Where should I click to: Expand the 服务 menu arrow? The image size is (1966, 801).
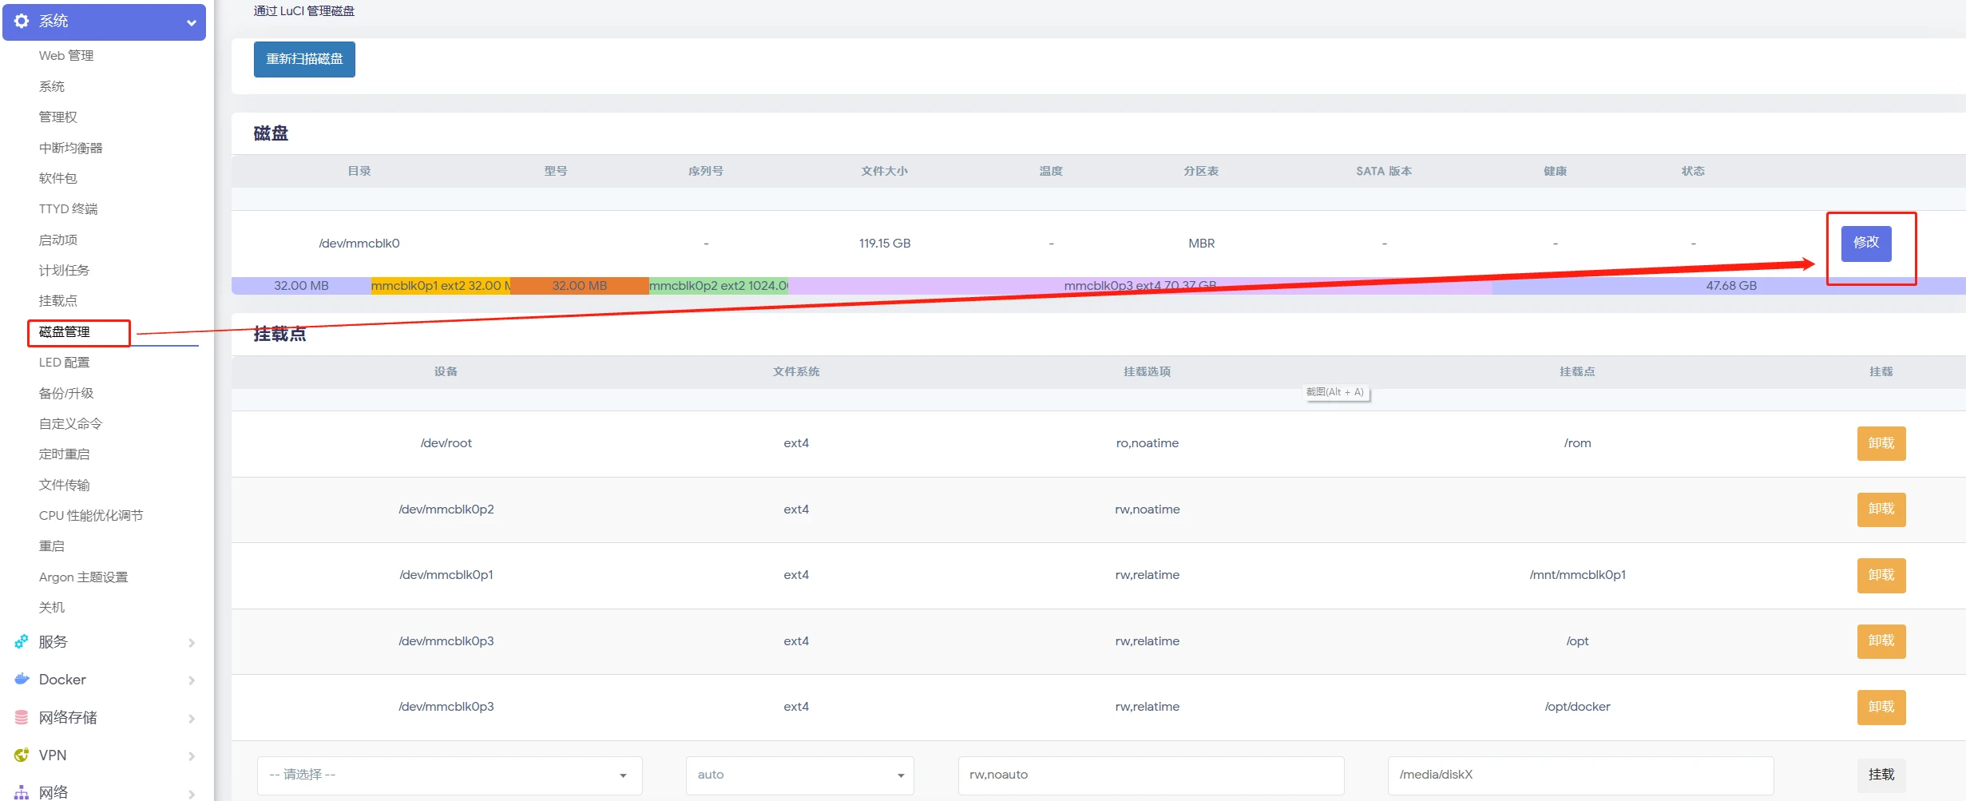pos(192,643)
